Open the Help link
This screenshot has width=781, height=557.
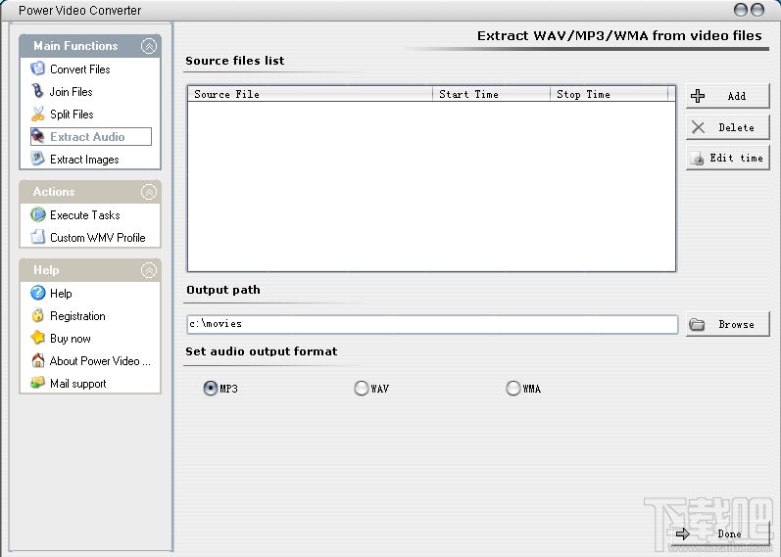pyautogui.click(x=61, y=294)
